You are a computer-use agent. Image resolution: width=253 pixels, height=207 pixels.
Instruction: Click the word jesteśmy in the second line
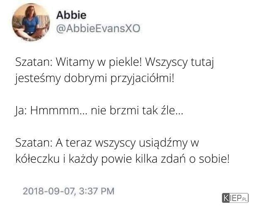pos(38,79)
